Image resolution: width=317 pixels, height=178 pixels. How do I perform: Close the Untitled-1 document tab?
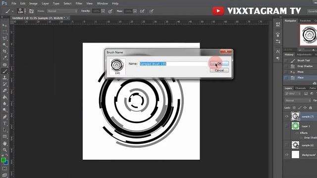(68, 18)
